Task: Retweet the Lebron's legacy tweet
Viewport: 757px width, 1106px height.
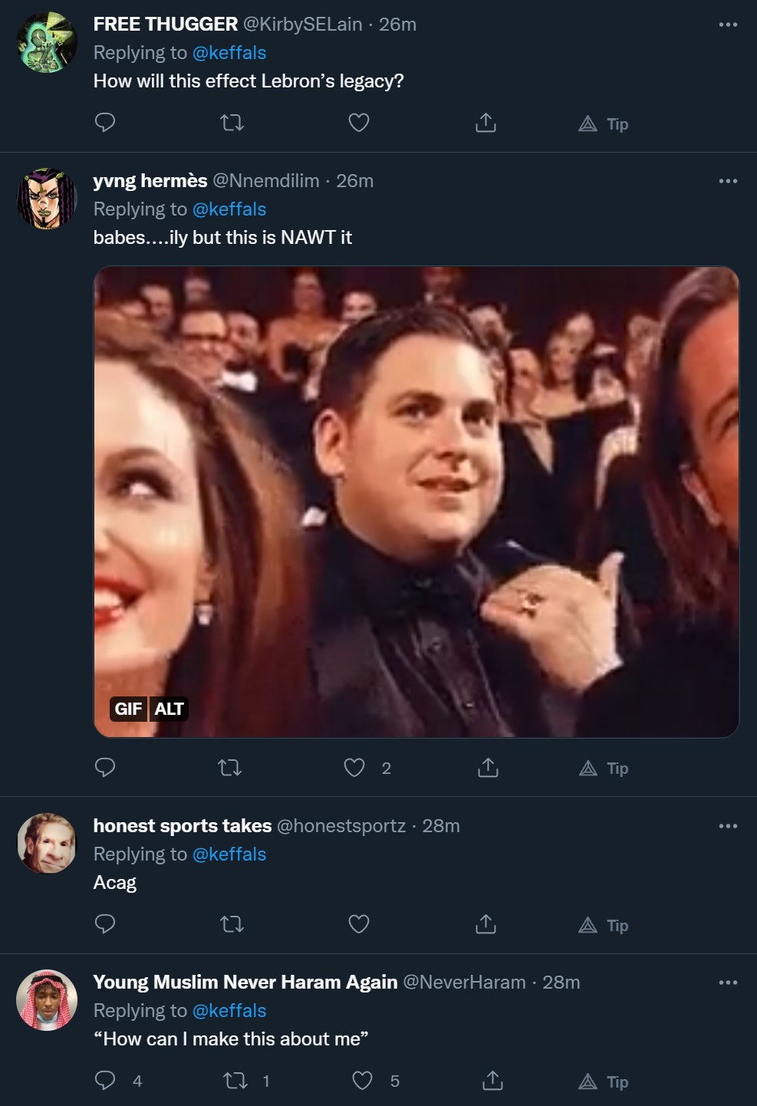Action: pos(232,123)
